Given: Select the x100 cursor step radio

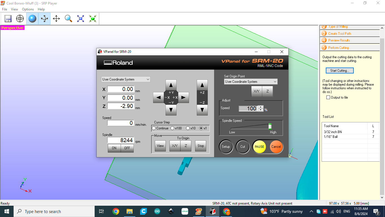Looking at the screenshot, I should (172, 128).
